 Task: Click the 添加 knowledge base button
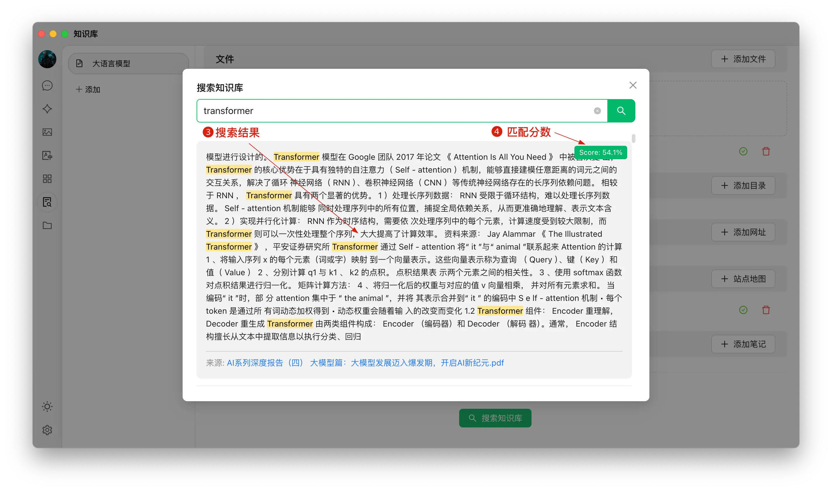88,89
